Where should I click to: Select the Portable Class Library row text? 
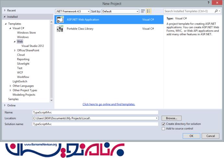coord(80,28)
